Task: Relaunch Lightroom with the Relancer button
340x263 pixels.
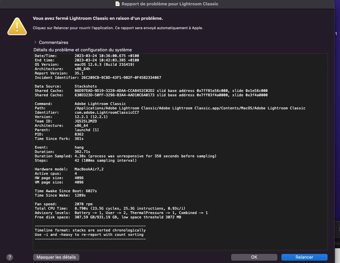Action: point(304,257)
